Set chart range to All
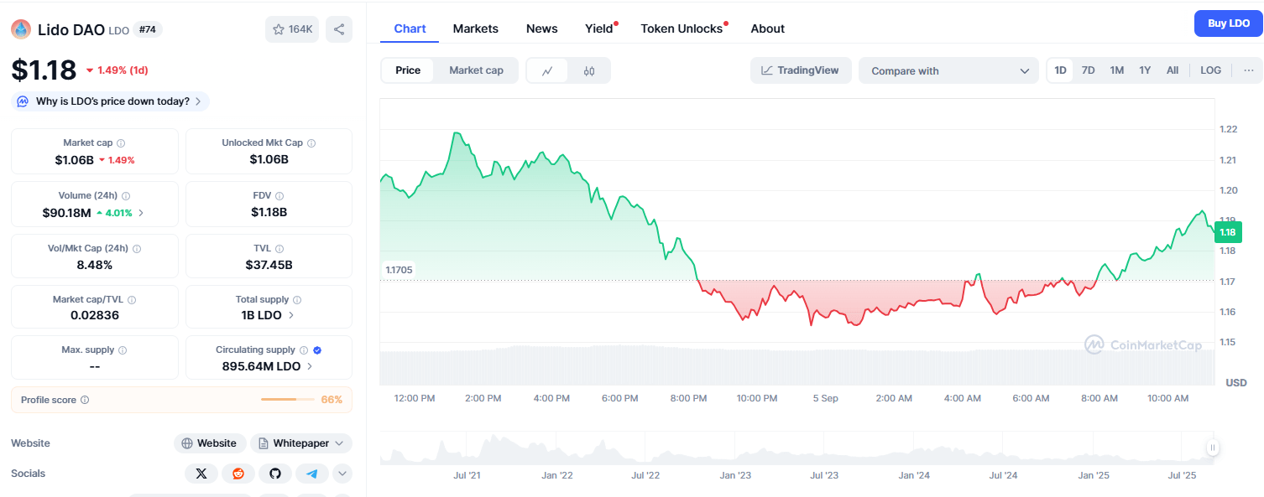 tap(1173, 70)
